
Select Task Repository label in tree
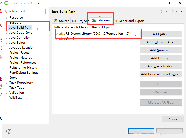(x=21, y=83)
